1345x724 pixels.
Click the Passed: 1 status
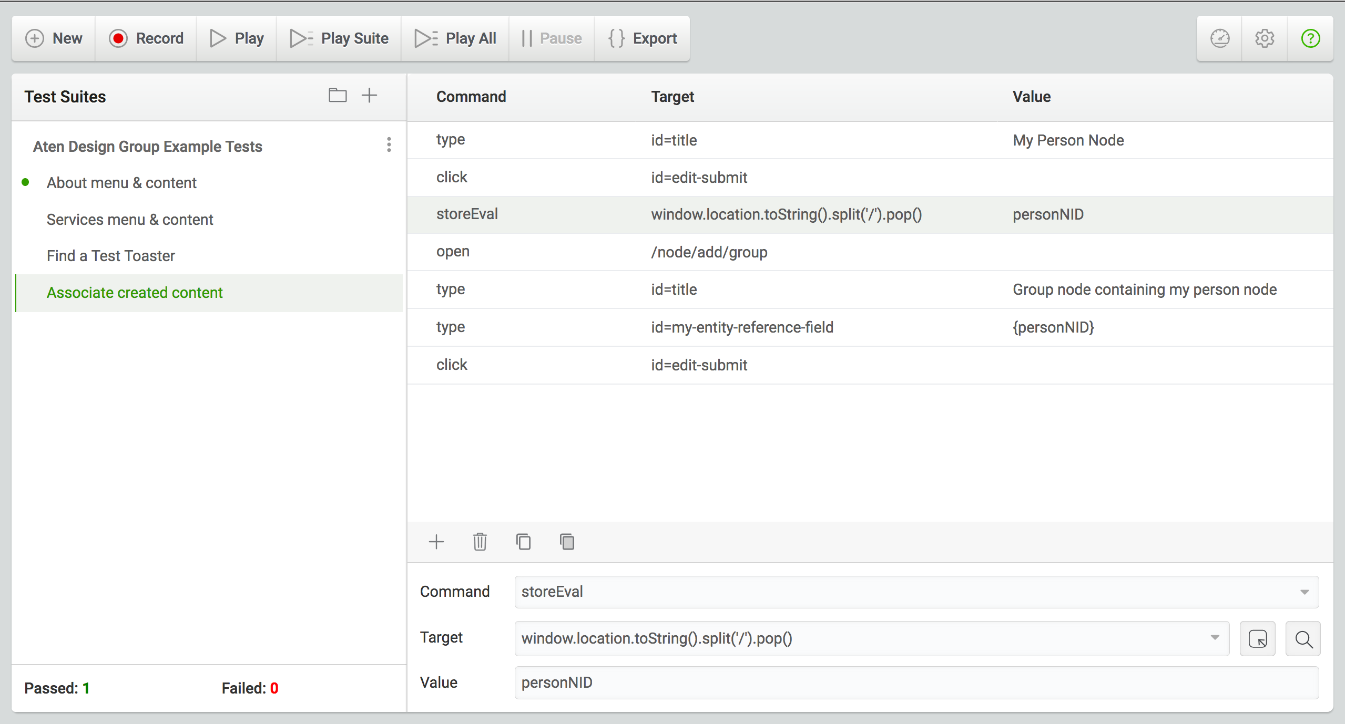[57, 688]
